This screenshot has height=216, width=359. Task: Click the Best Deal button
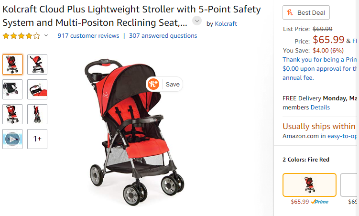(306, 12)
